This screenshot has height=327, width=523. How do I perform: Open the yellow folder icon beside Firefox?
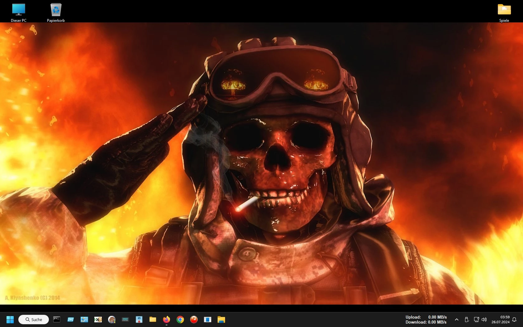(x=153, y=319)
